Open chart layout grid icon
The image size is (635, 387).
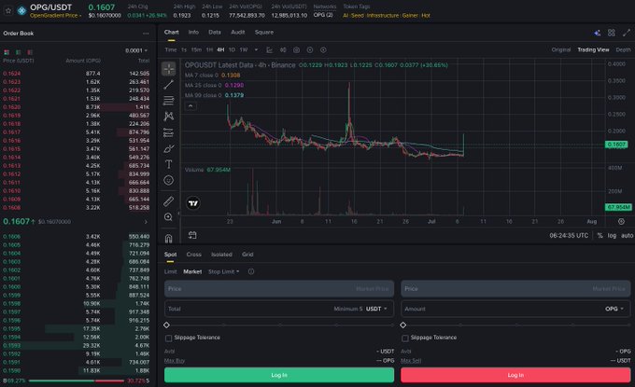[611, 33]
